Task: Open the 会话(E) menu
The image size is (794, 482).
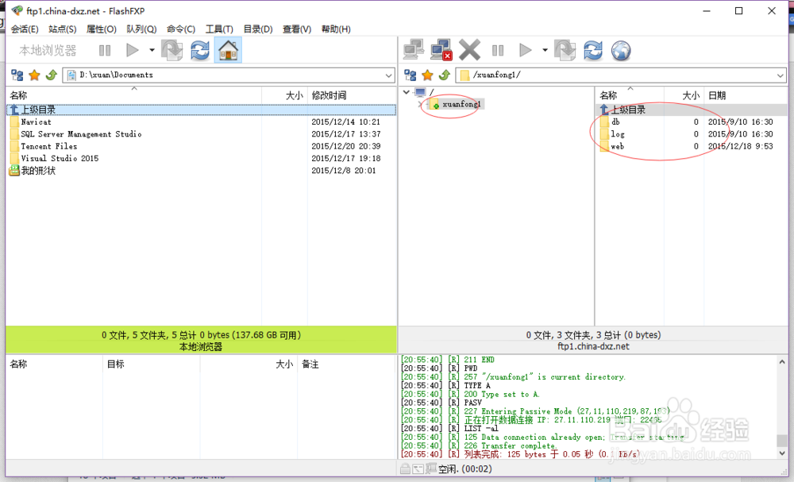Action: pos(25,29)
